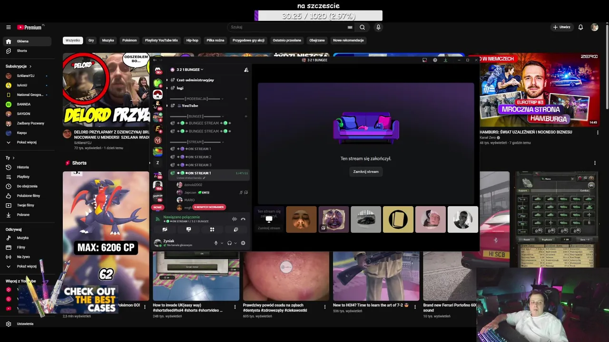Open headphone output options dropdown arrow
This screenshot has width=609, height=342.
click(x=236, y=243)
